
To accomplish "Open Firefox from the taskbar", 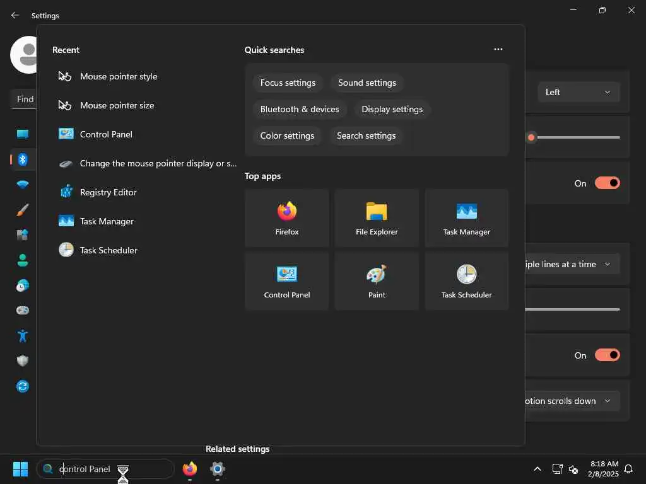I will tap(189, 469).
